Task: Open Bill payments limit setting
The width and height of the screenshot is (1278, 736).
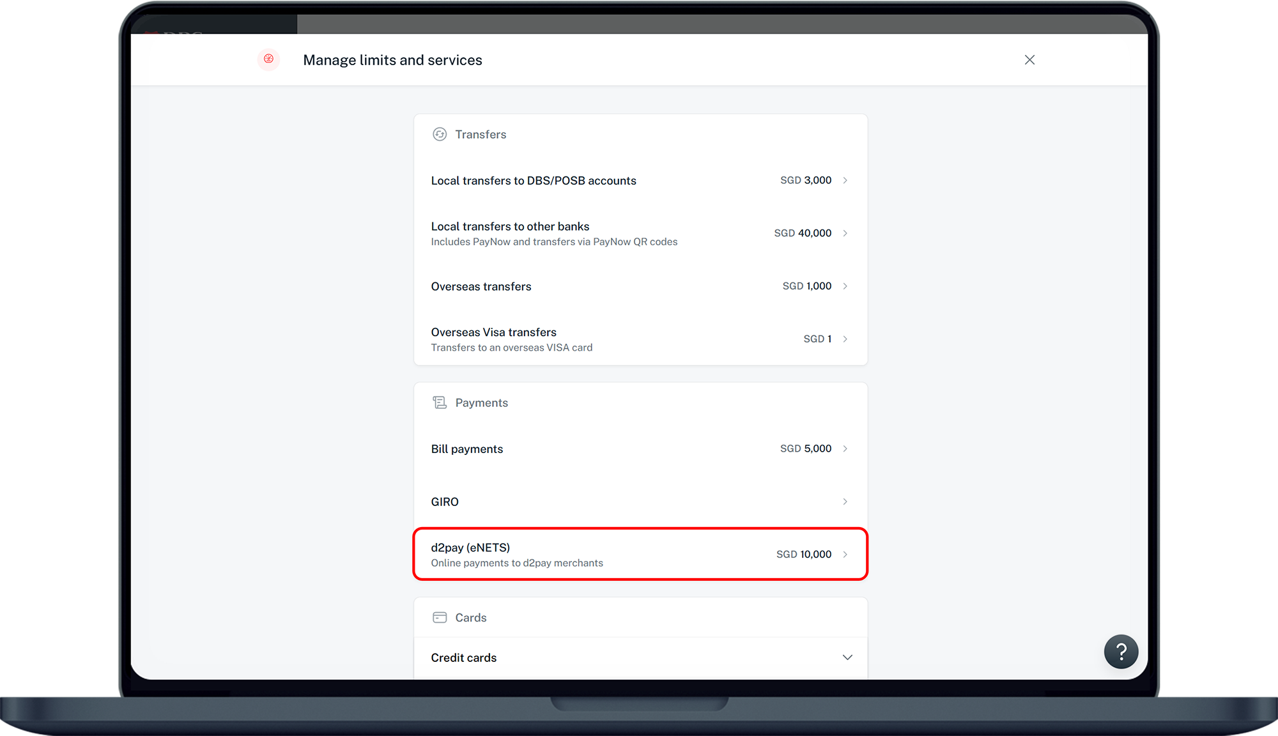Action: click(467, 449)
